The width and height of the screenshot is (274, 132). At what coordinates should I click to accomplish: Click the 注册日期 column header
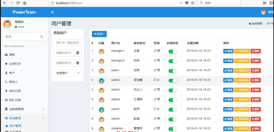point(193,43)
